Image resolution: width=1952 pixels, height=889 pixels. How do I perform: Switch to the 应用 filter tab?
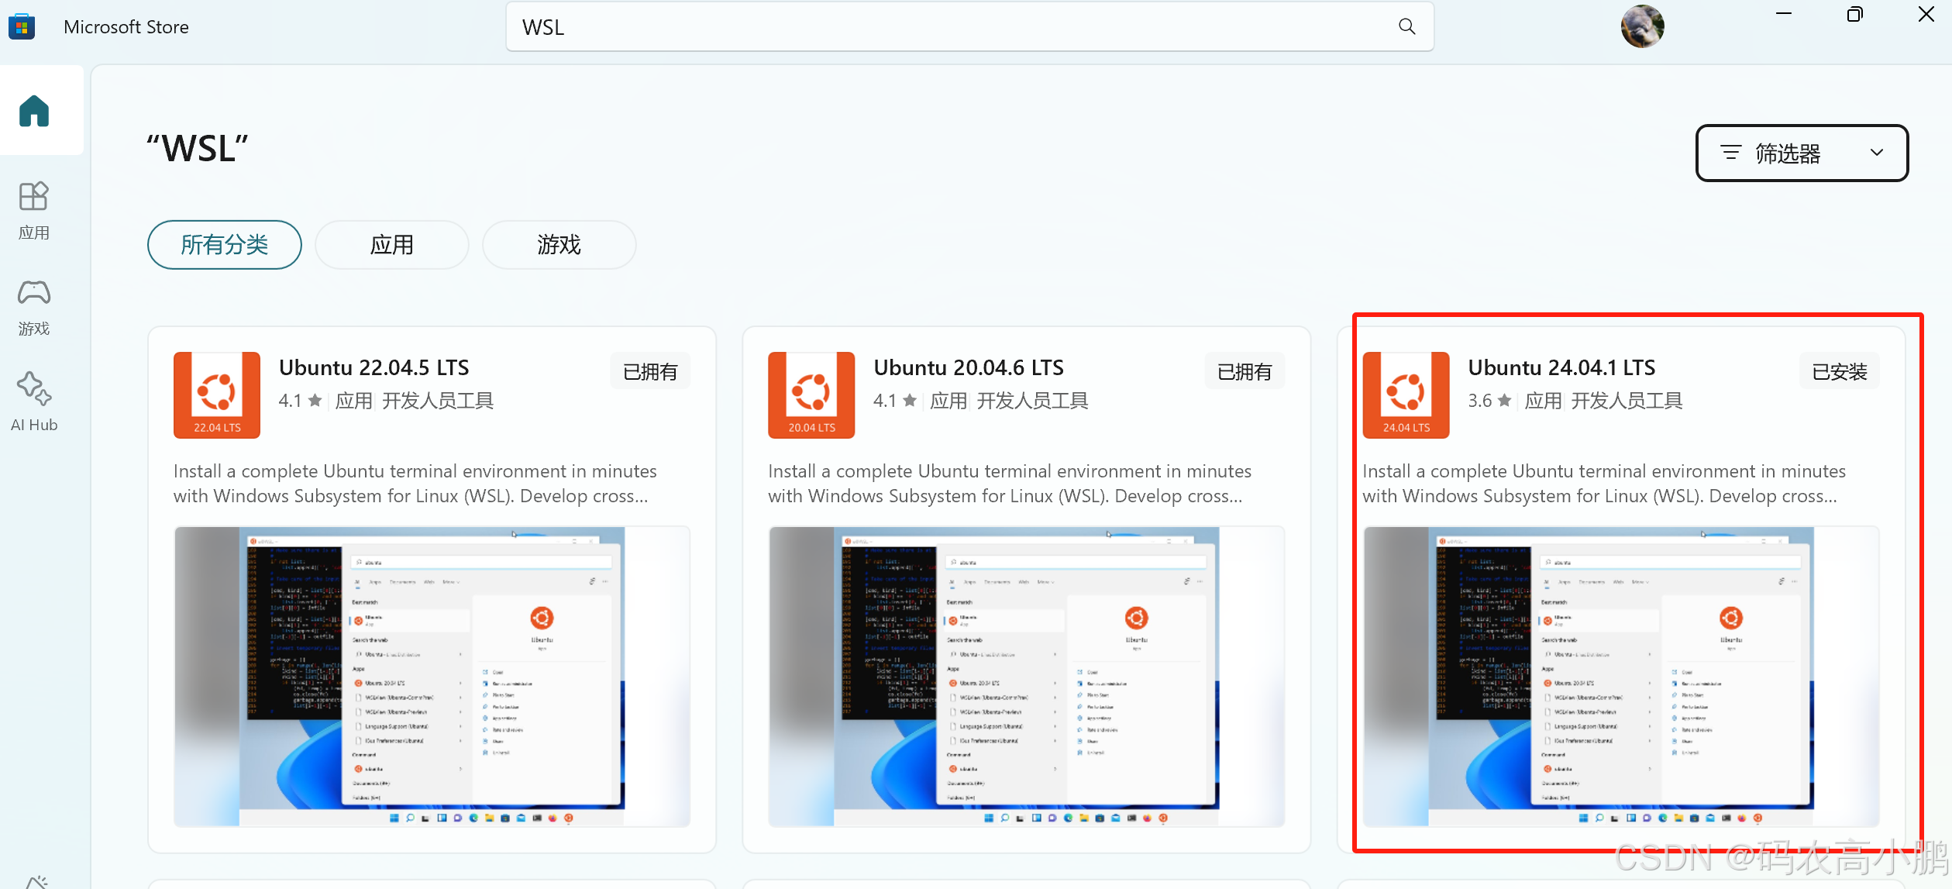(392, 245)
